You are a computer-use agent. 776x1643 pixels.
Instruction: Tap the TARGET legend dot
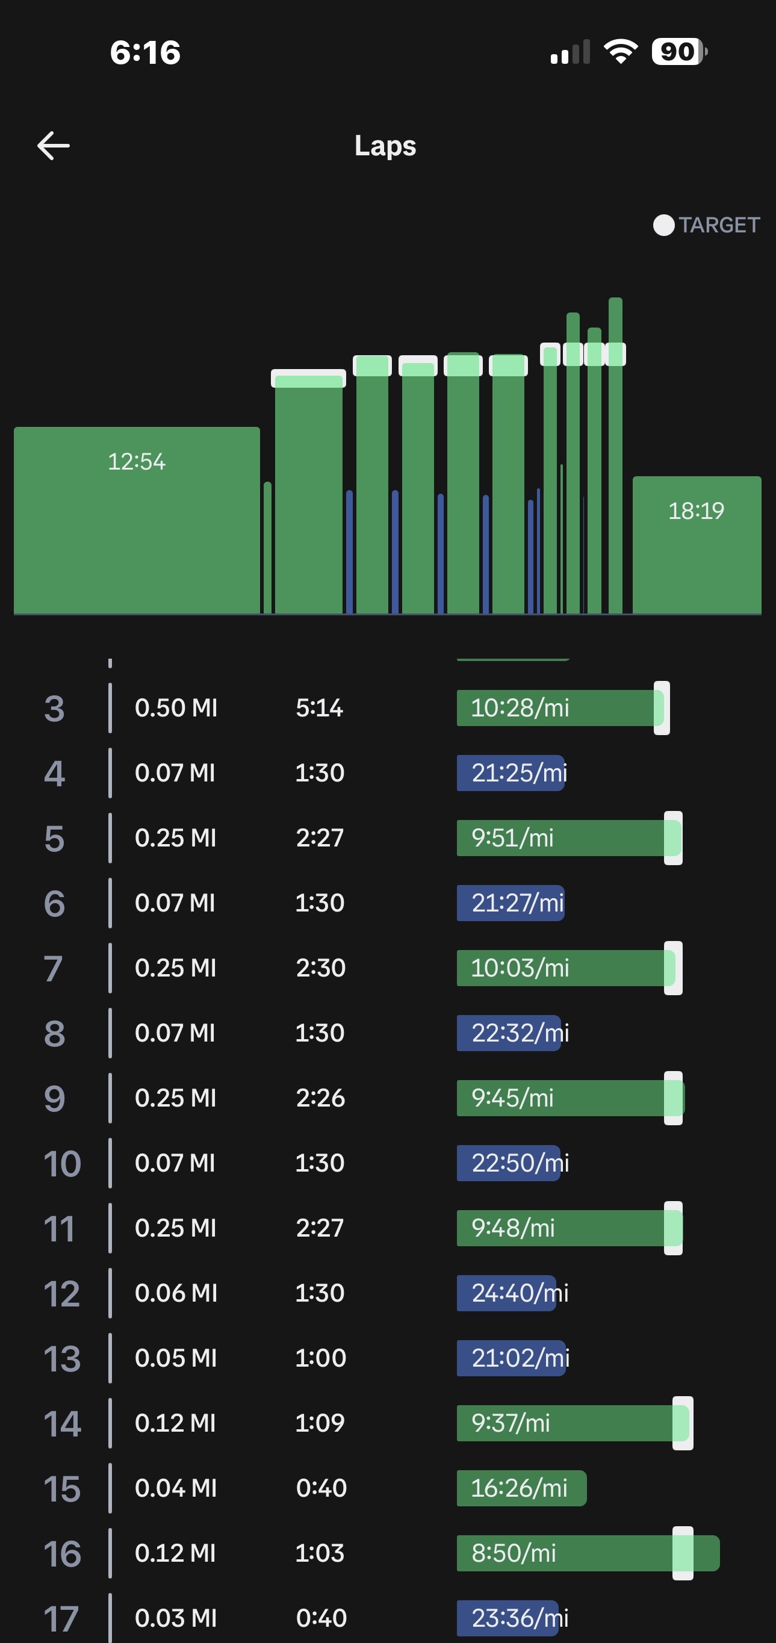coord(663,225)
